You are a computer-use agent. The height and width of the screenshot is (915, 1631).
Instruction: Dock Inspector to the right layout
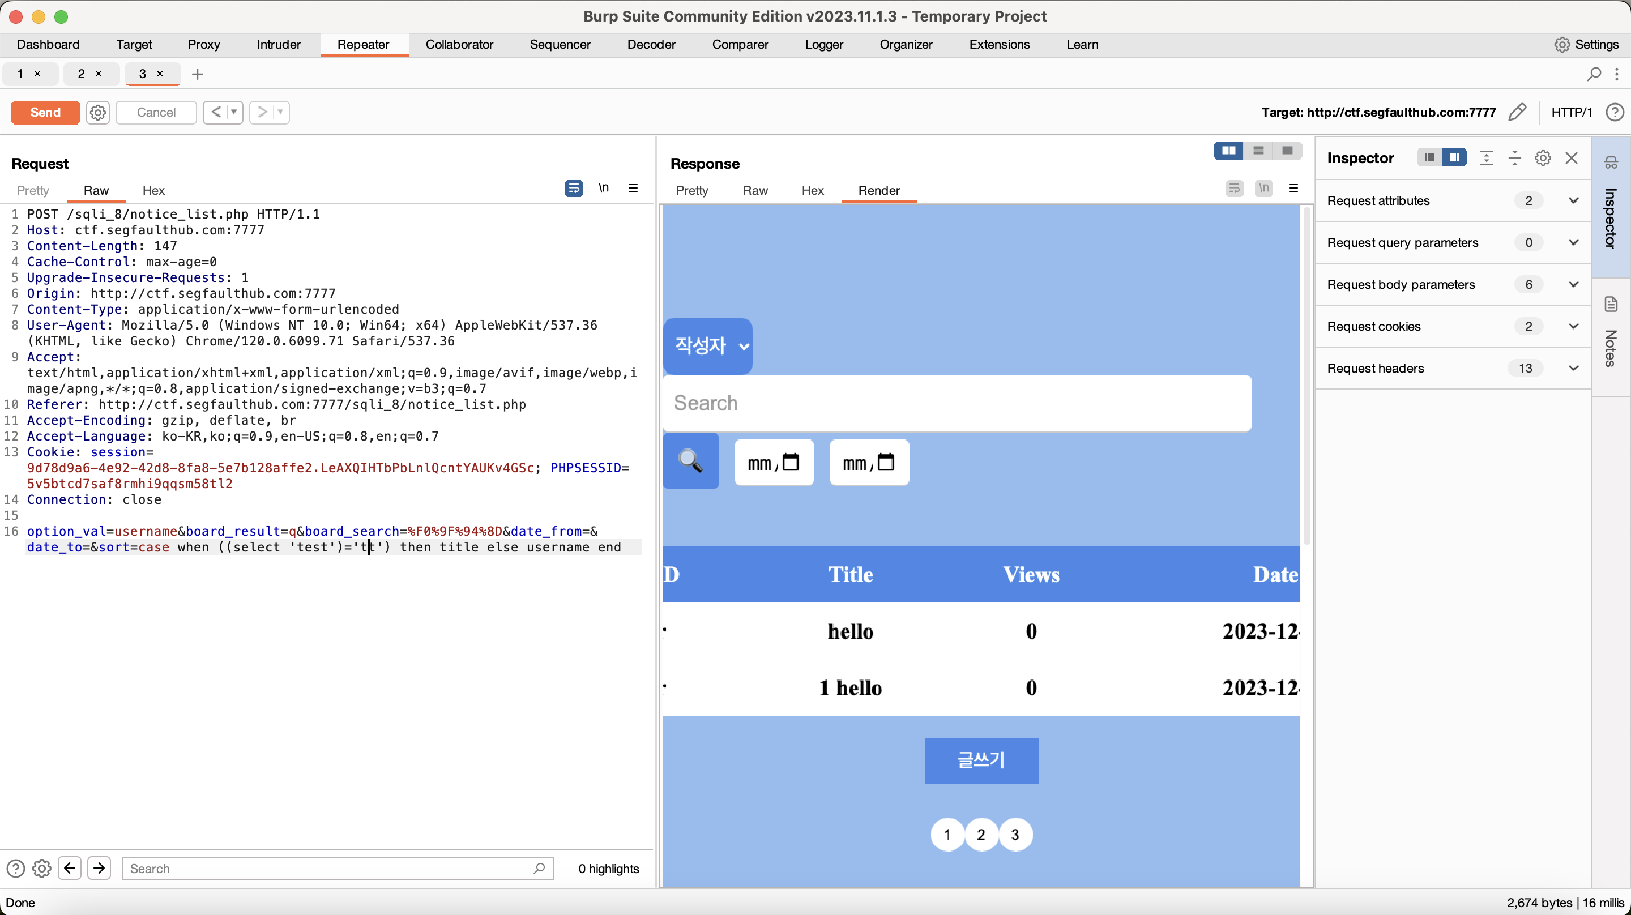(x=1454, y=157)
